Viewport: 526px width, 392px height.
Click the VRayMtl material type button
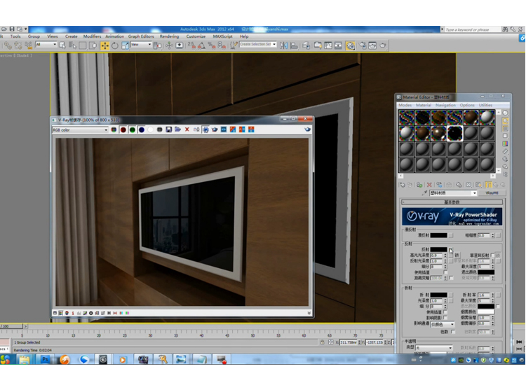click(492, 193)
